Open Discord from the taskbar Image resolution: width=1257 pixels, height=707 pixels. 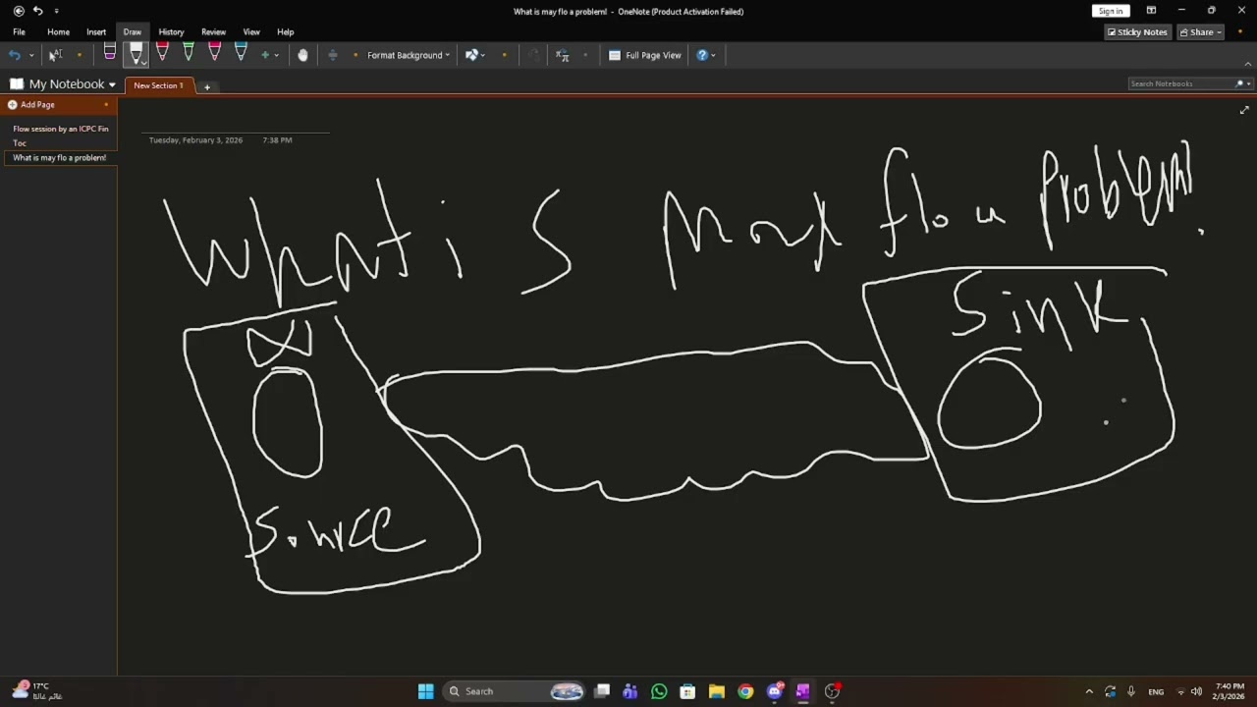774,691
